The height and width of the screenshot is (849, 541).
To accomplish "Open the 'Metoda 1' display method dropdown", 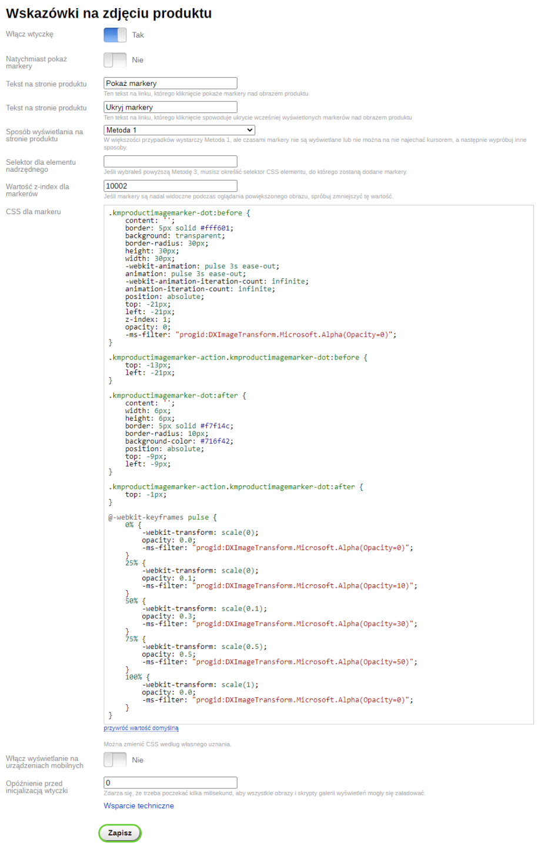I will 179,130.
